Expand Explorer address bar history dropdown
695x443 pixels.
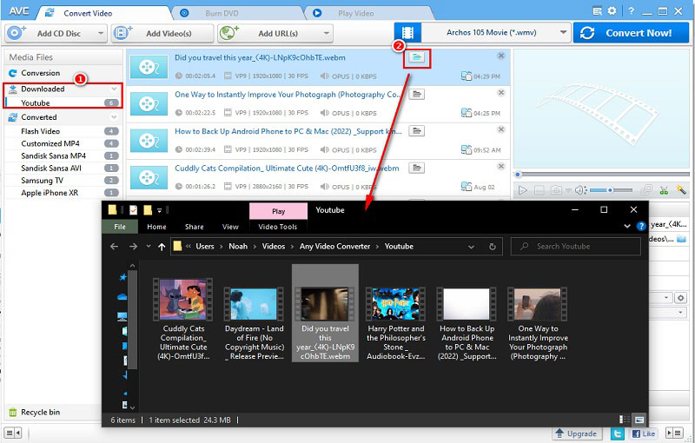click(471, 247)
